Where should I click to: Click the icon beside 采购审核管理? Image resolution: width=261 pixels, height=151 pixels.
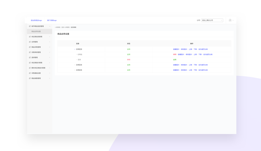tap(30, 52)
